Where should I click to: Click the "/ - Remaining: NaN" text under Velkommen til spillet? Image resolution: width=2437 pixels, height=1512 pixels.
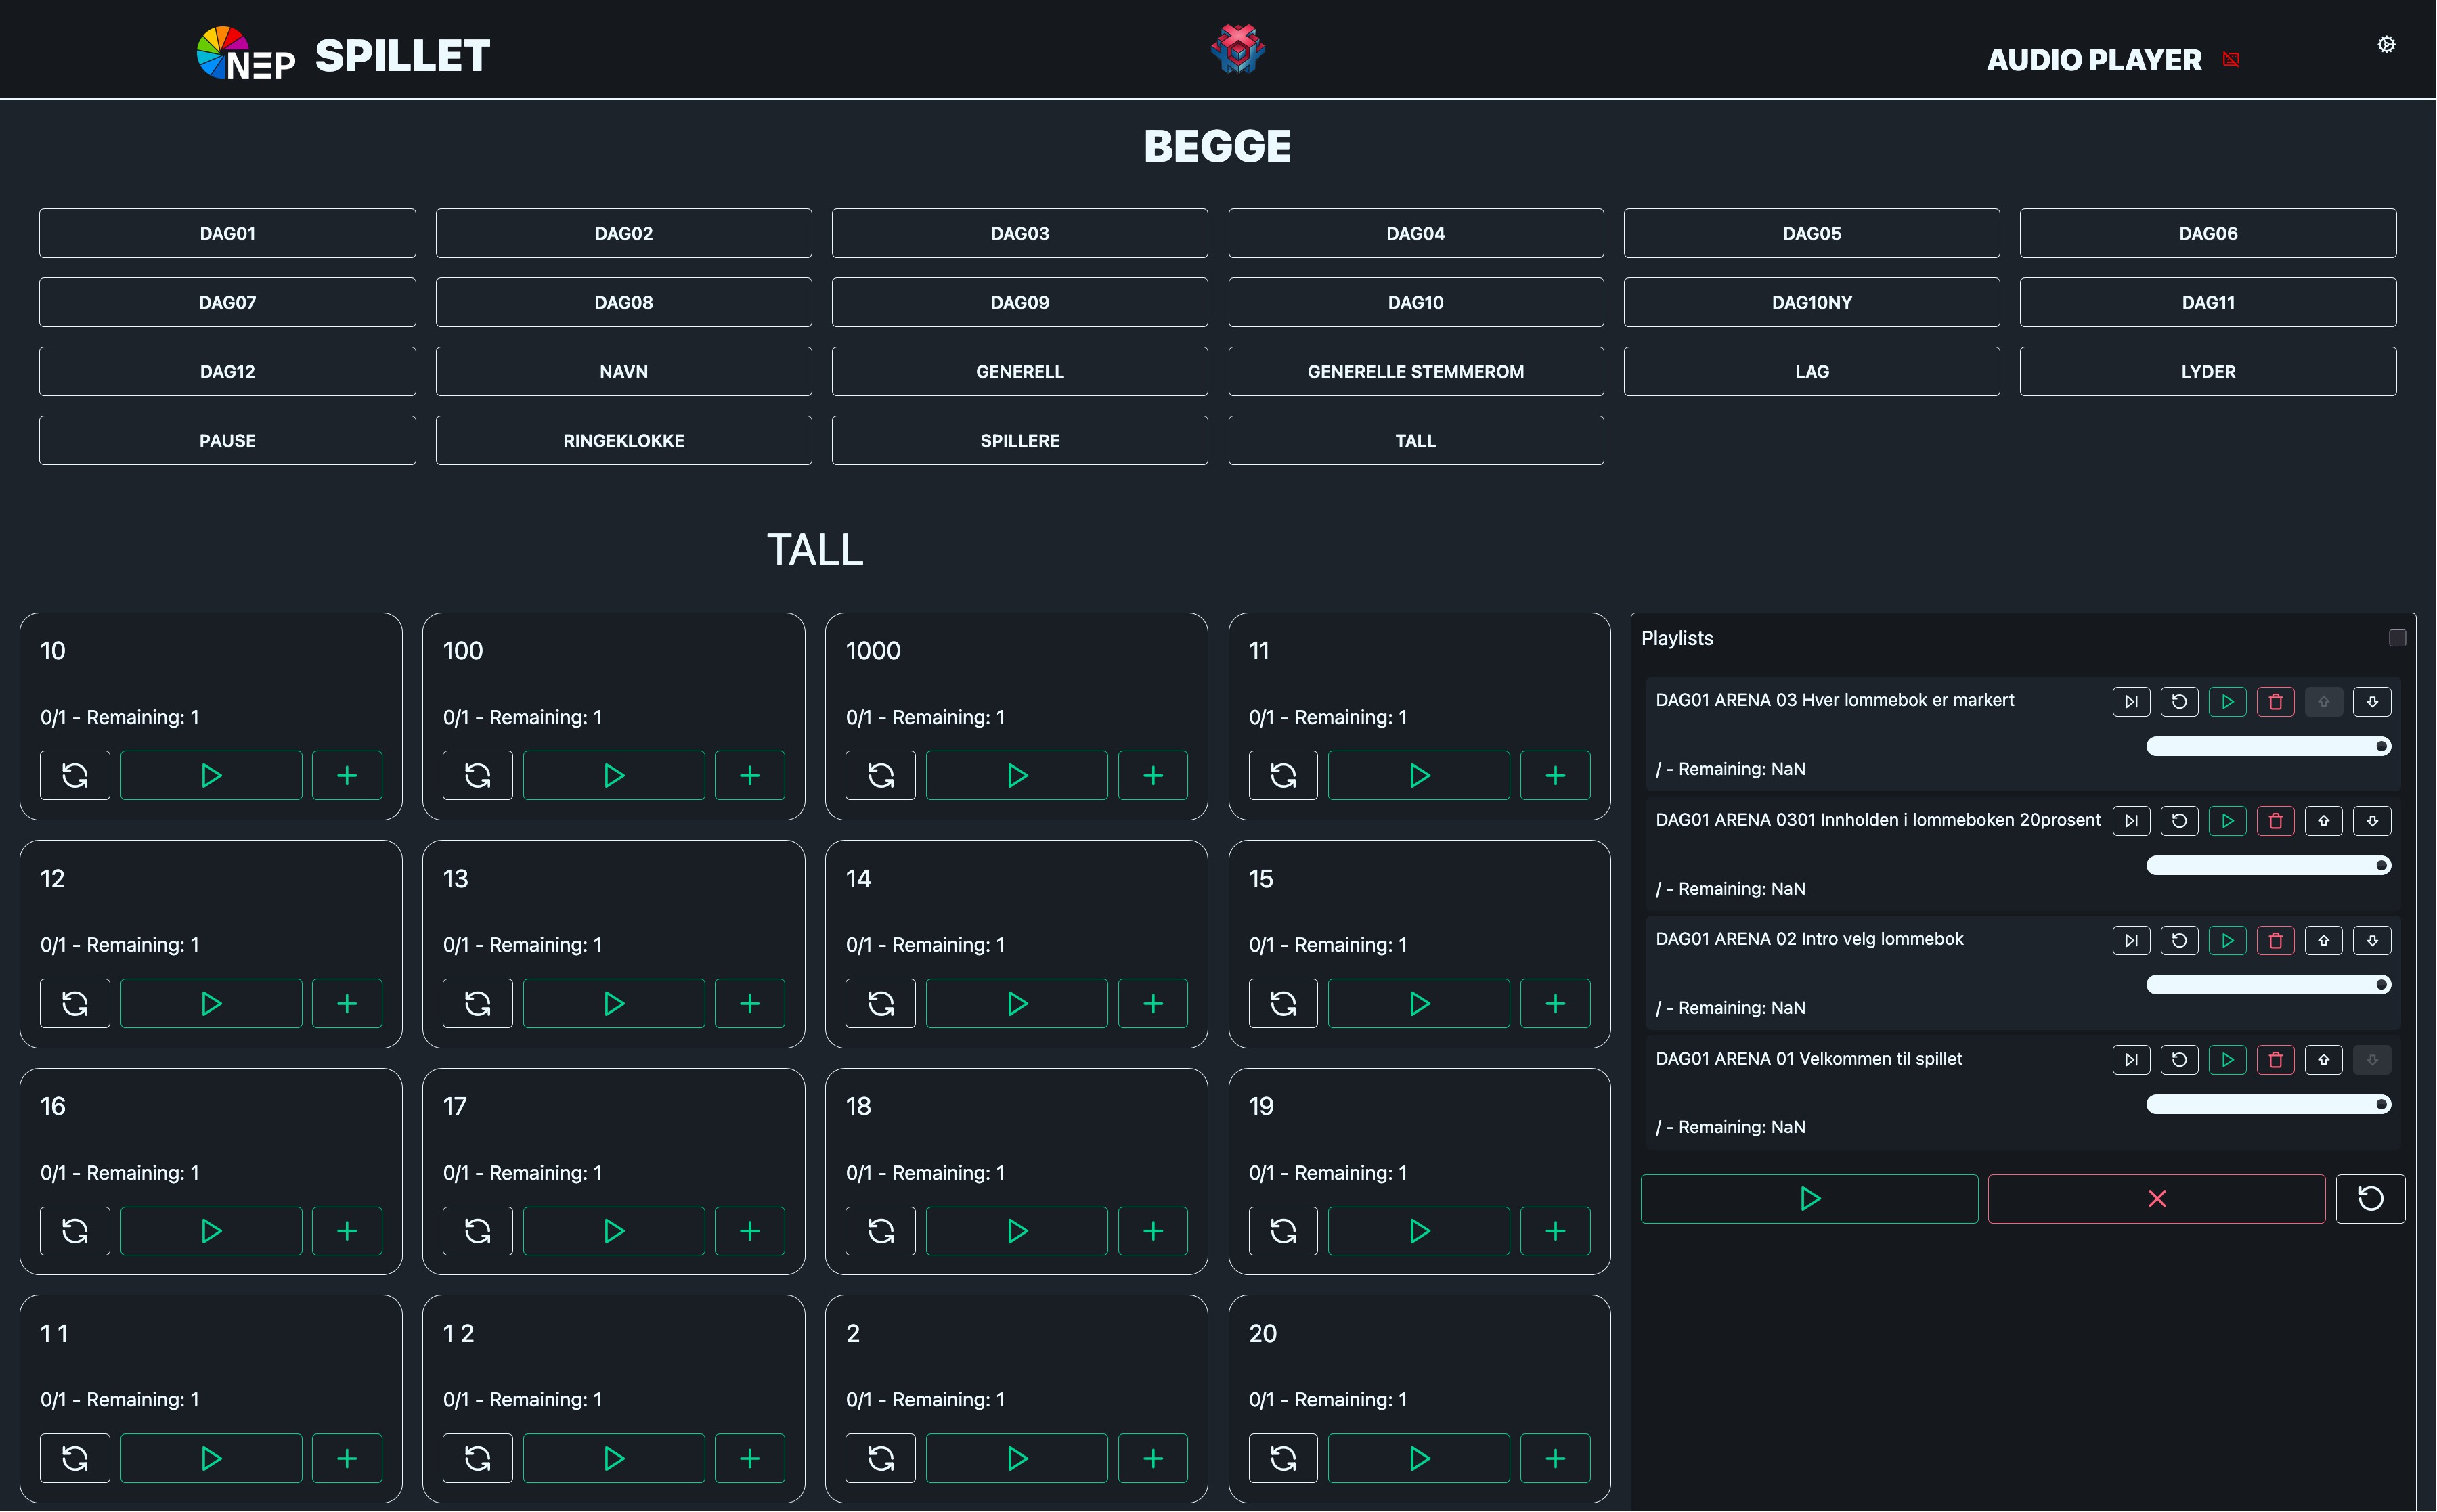[1730, 1127]
